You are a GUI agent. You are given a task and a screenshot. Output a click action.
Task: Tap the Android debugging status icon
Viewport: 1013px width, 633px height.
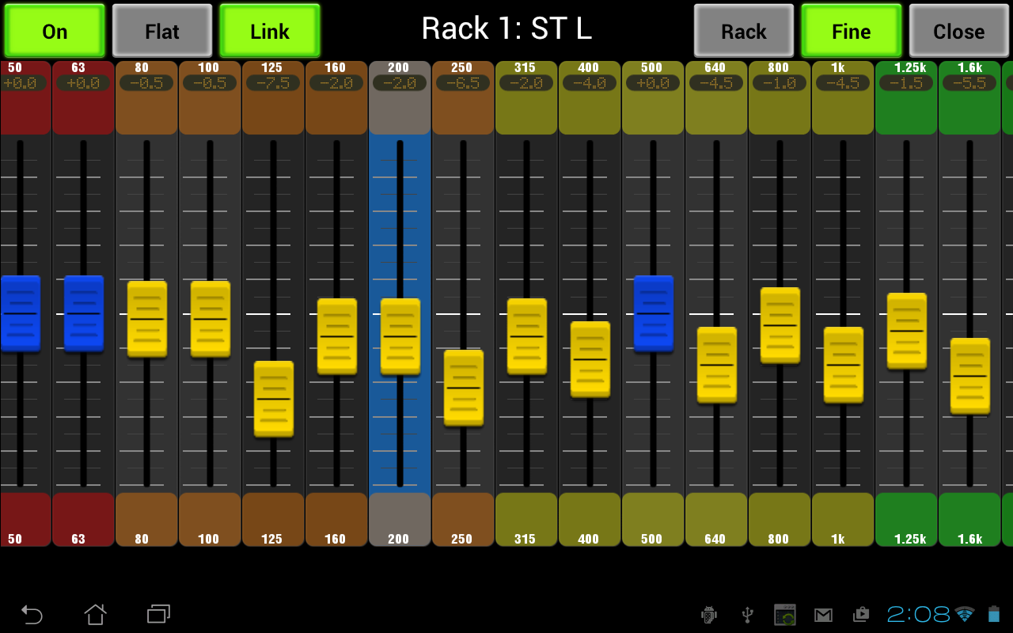pos(709,614)
